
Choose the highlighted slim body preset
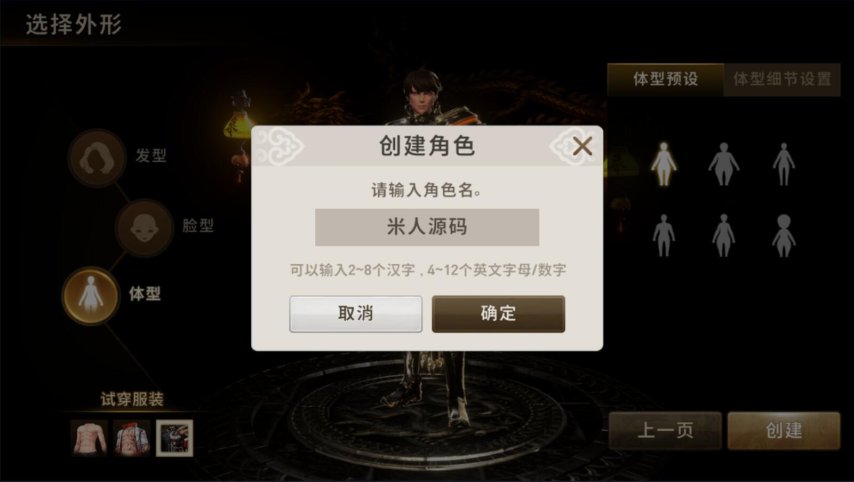click(664, 164)
